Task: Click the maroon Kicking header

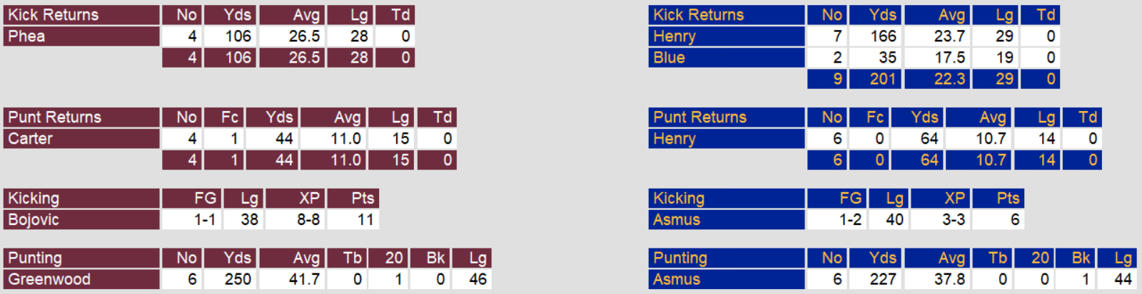Action: [34, 199]
